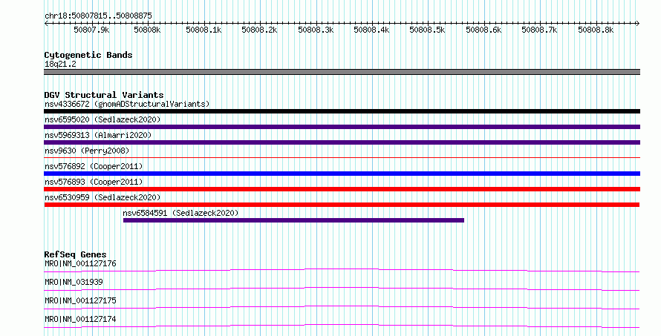This screenshot has height=336, width=661.
Task: Click the 50808.3k ruler tick label
Action: coord(316,30)
